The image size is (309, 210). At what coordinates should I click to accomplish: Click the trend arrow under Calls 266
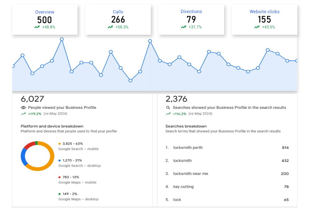click(x=110, y=27)
